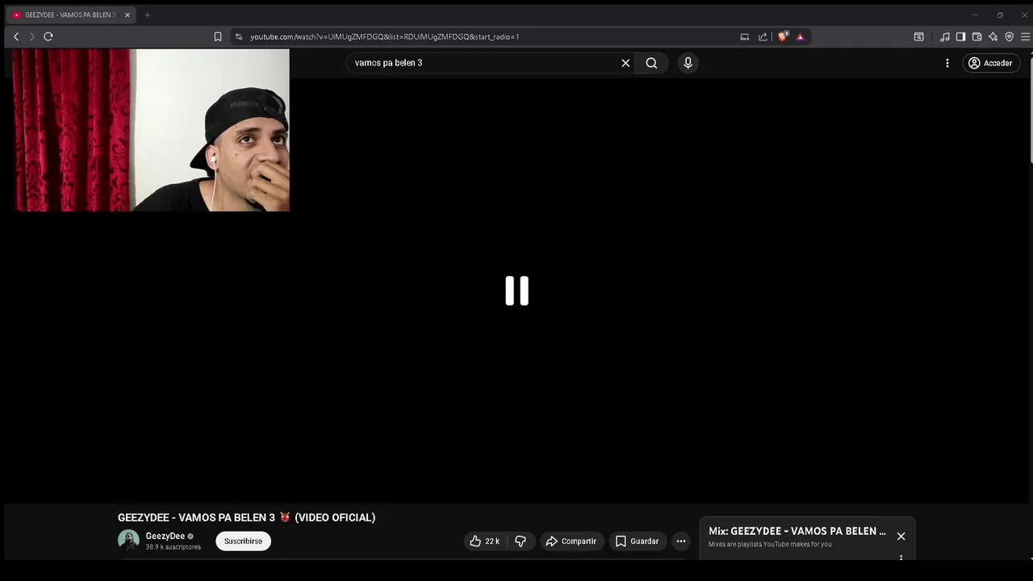Open a new browser tab

pyautogui.click(x=147, y=15)
